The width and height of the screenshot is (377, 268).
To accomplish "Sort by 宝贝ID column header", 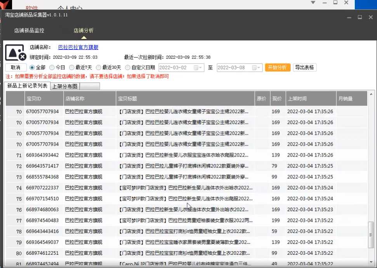I will (x=44, y=99).
